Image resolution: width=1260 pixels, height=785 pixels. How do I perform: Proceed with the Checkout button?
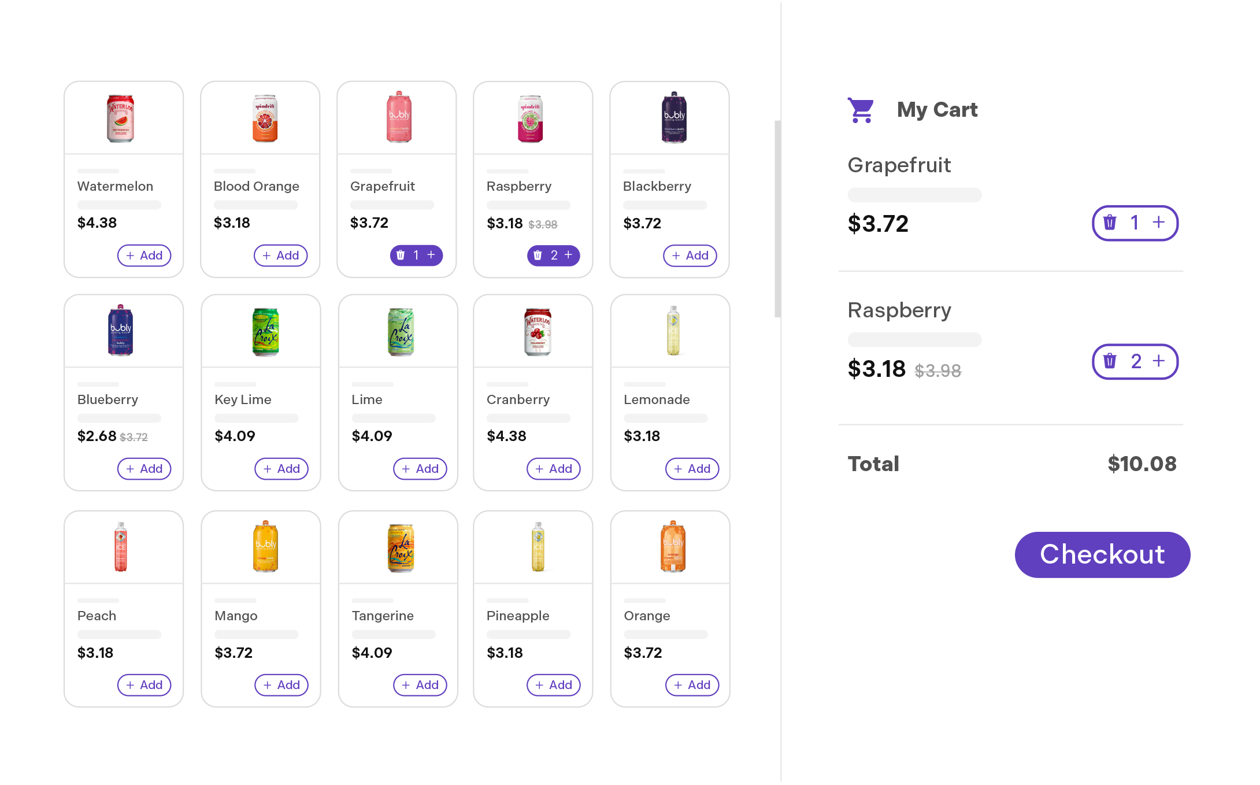pyautogui.click(x=1102, y=554)
